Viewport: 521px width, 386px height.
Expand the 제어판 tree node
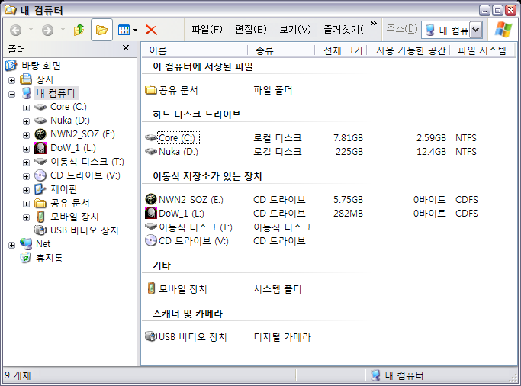27,190
